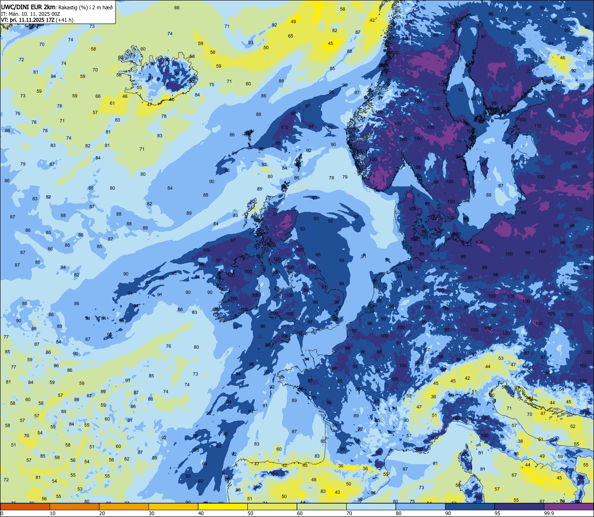Click the 61 value southwest of Iceland
The width and height of the screenshot is (594, 517).
112,103
